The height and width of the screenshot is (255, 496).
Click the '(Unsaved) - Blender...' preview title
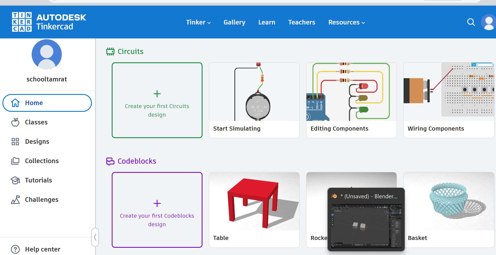[369, 196]
